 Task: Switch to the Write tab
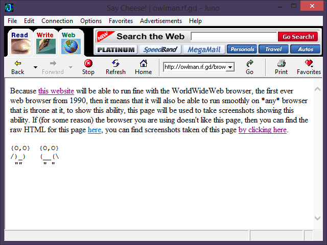point(45,42)
